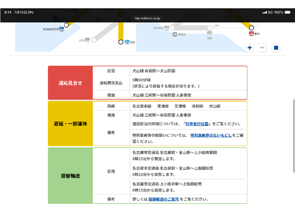Screen dimensions: 295x221
Task: Tap the yellow 遅延・一部運休 header cell
Action: (70, 123)
